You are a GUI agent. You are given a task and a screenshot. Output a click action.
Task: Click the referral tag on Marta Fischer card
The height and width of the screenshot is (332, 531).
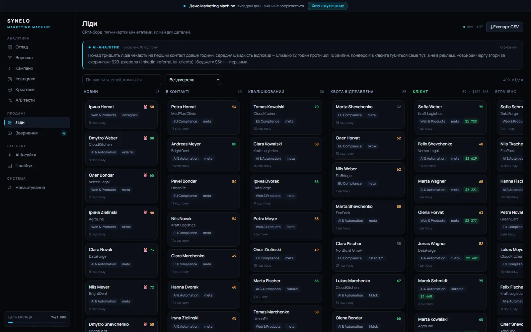point(292,289)
